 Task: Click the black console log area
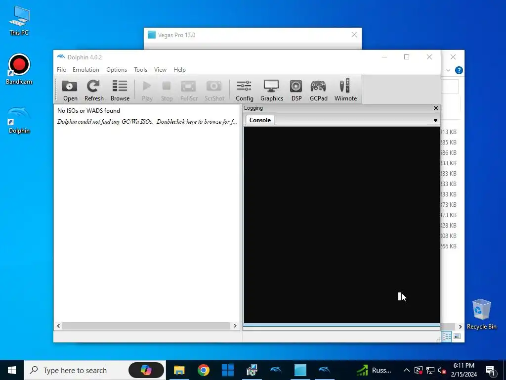tap(342, 225)
